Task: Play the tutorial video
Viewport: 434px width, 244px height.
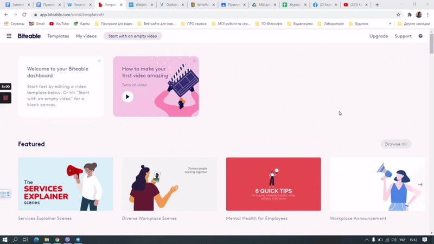Action: [x=127, y=97]
